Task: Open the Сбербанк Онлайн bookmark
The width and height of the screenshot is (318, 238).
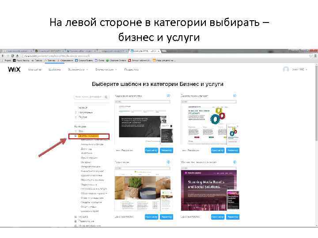Action: [116, 60]
